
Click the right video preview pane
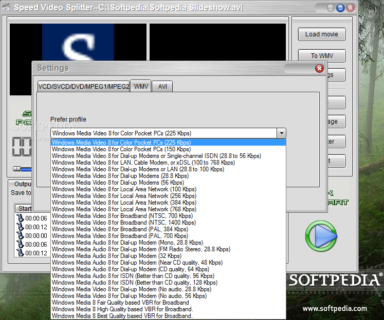(x=217, y=42)
